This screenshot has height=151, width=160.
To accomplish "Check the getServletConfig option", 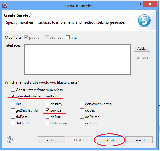I will [82, 104].
